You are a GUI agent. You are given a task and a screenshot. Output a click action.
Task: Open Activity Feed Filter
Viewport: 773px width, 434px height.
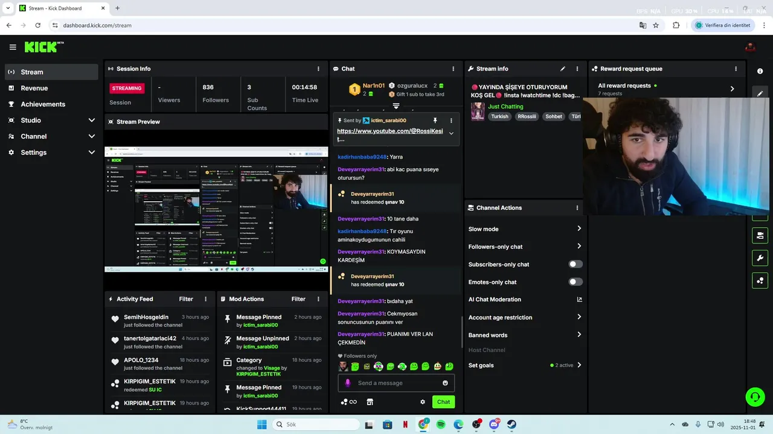point(186,299)
